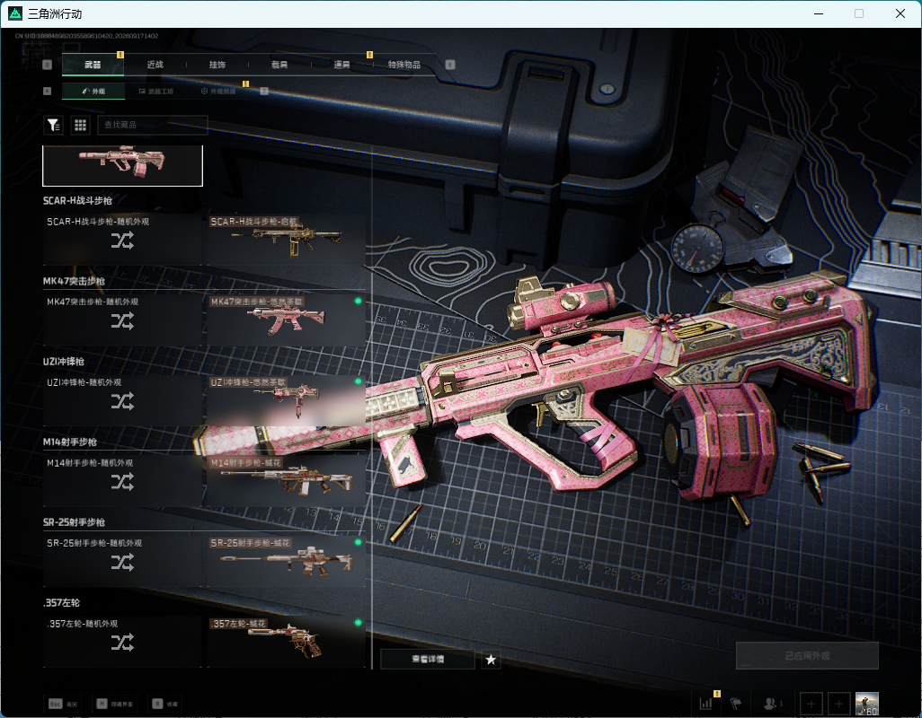This screenshot has width=922, height=718.
Task: Select M14 random appearance shuffle icon
Action: click(x=122, y=481)
